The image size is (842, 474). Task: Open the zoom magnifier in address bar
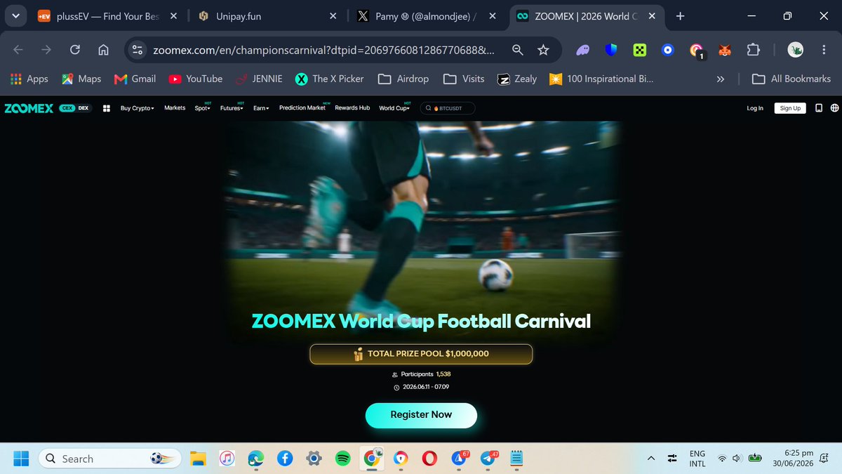[x=517, y=50]
